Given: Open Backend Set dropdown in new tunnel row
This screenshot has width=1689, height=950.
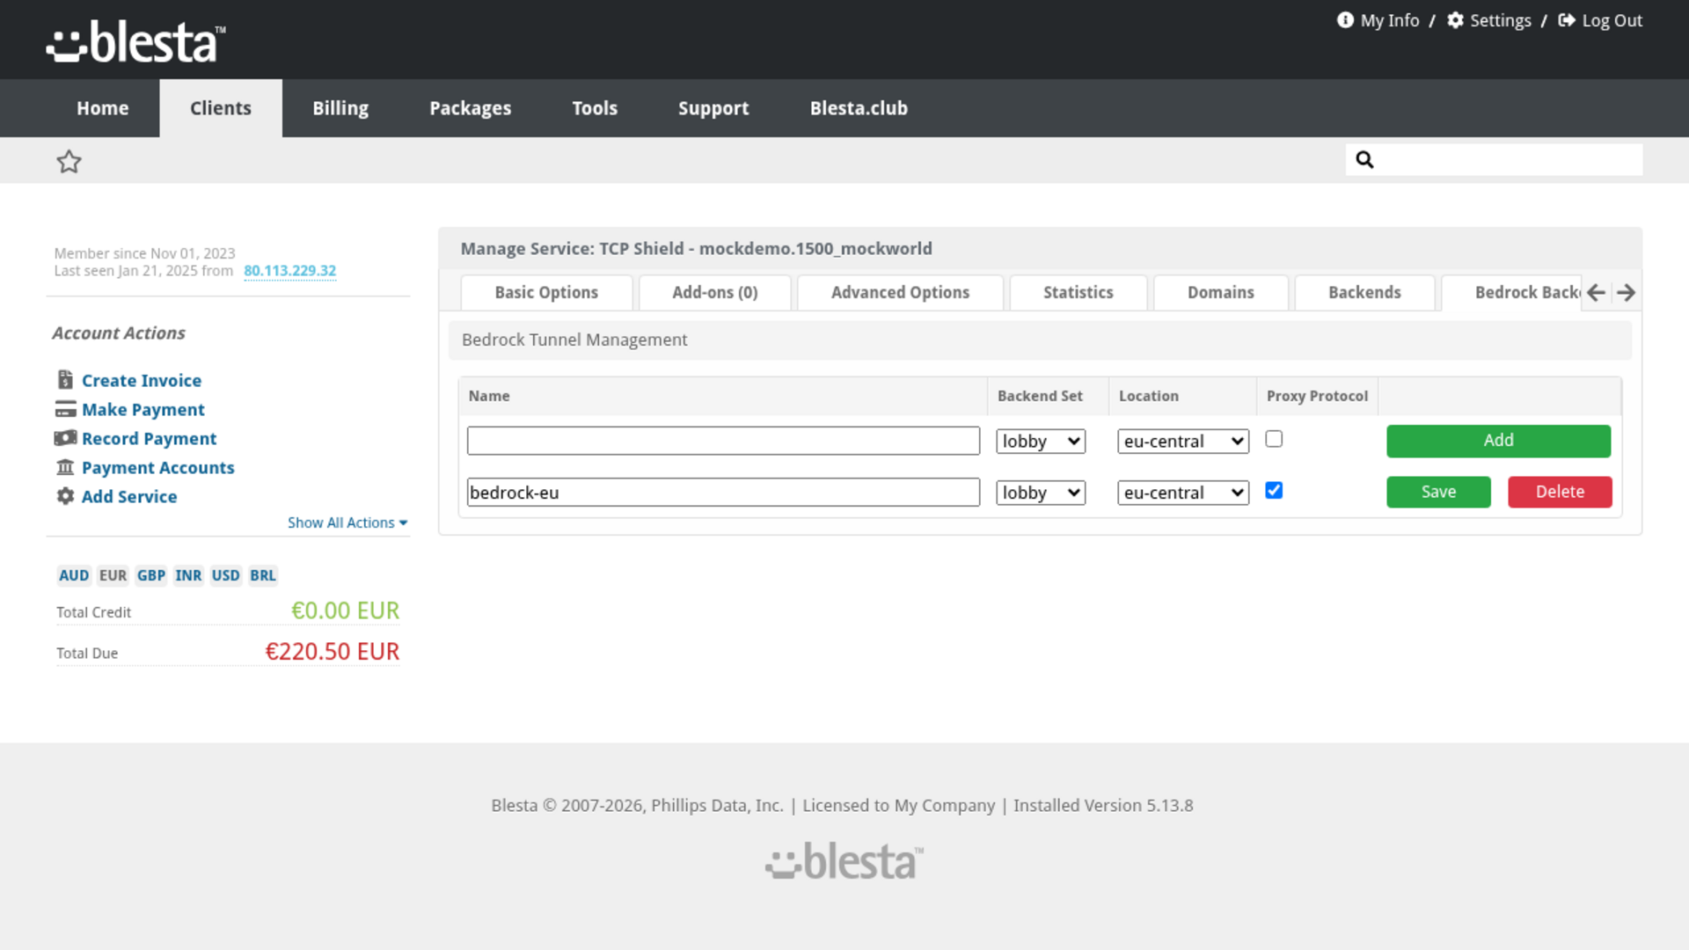Looking at the screenshot, I should coord(1041,442).
